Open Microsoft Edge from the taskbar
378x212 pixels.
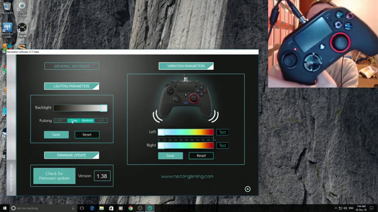tap(91, 208)
